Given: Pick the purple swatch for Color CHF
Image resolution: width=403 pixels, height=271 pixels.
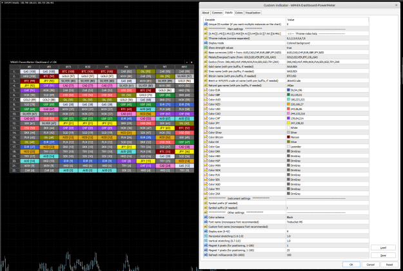Looking at the screenshot, I should [288, 118].
